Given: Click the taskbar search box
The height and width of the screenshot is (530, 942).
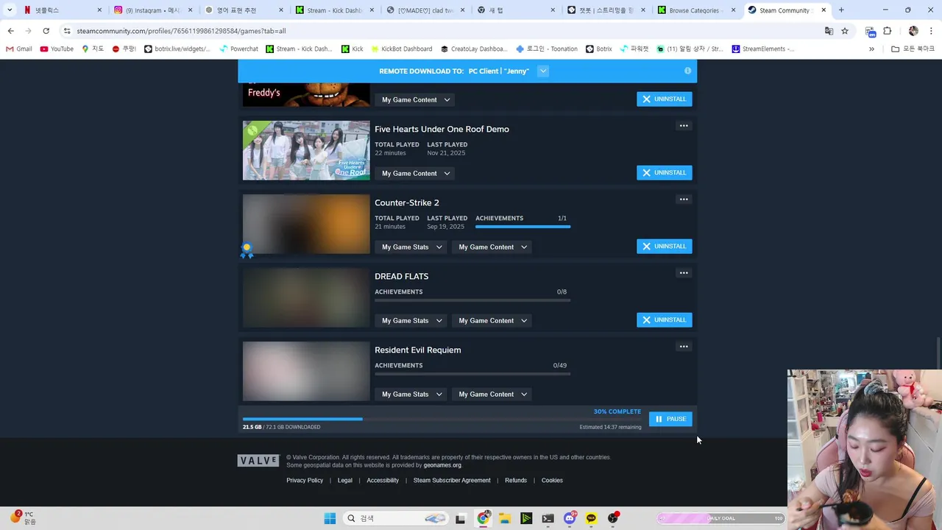Looking at the screenshot, I should [x=397, y=518].
